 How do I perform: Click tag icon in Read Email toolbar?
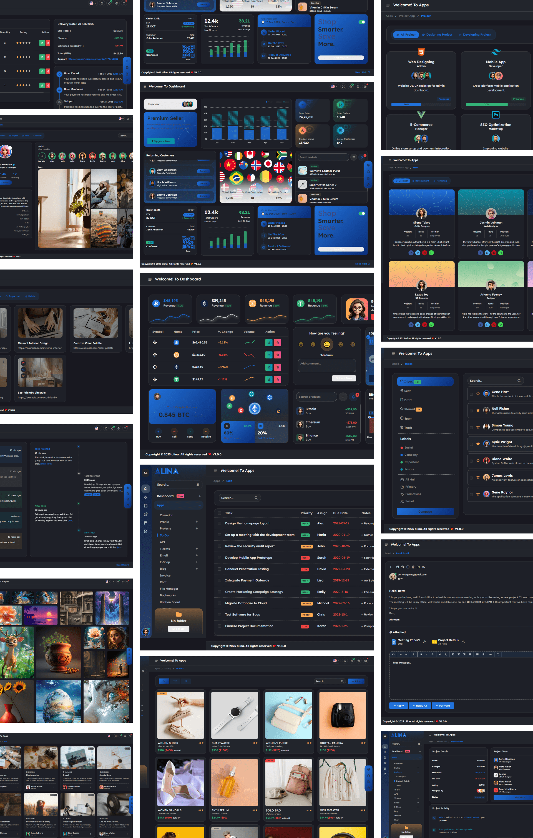(x=423, y=567)
